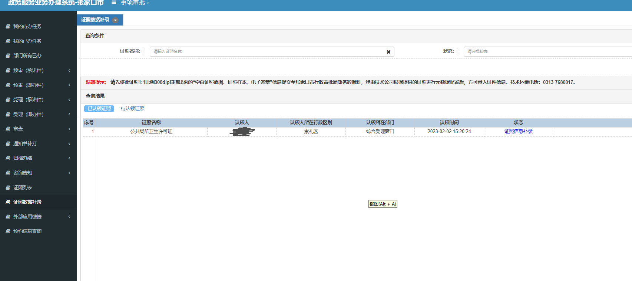This screenshot has height=281, width=632.
Task: Click the book icon beside 我的待办任务
Action: coord(8,26)
